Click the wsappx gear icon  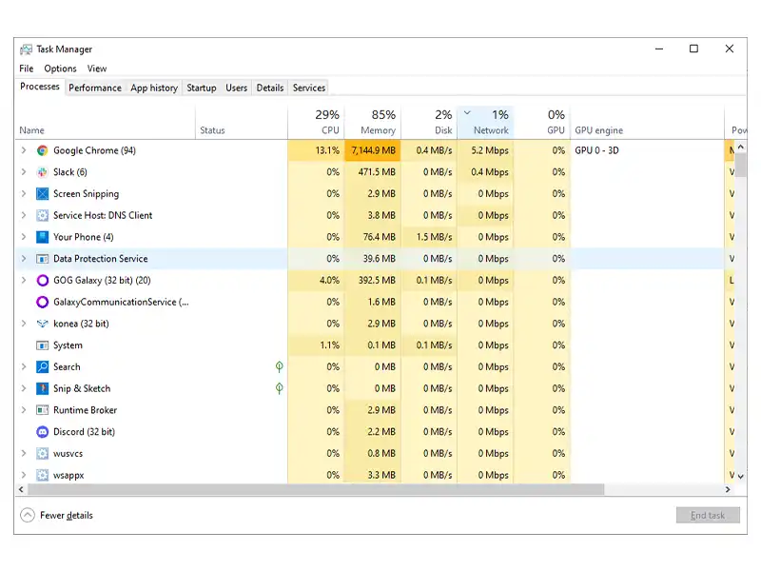(42, 475)
